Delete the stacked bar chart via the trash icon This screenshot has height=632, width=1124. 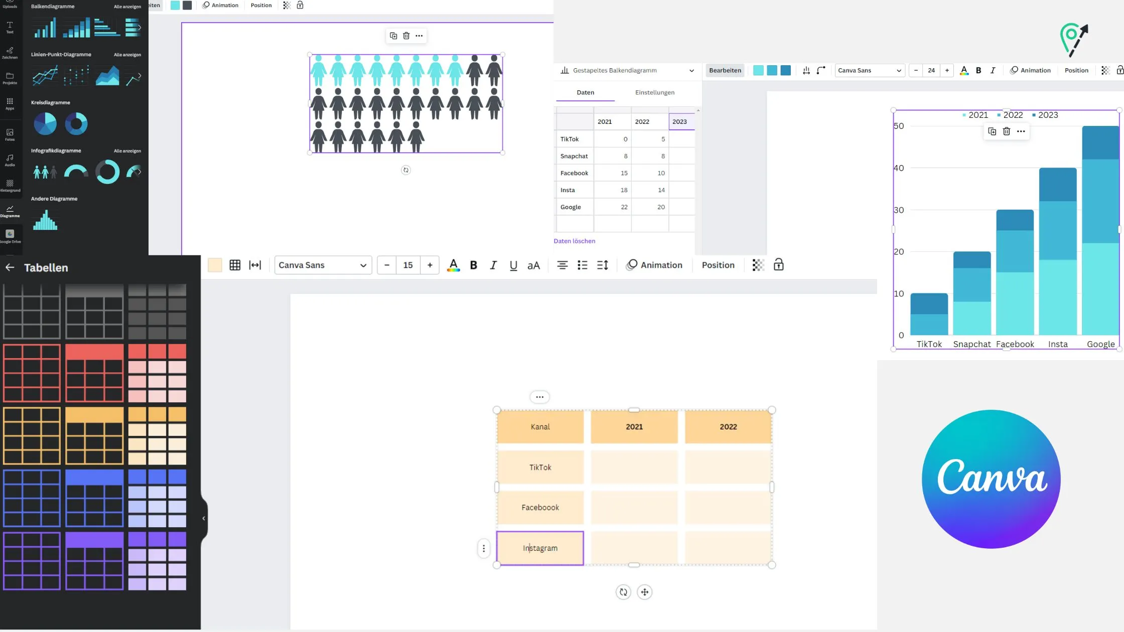tap(1007, 131)
